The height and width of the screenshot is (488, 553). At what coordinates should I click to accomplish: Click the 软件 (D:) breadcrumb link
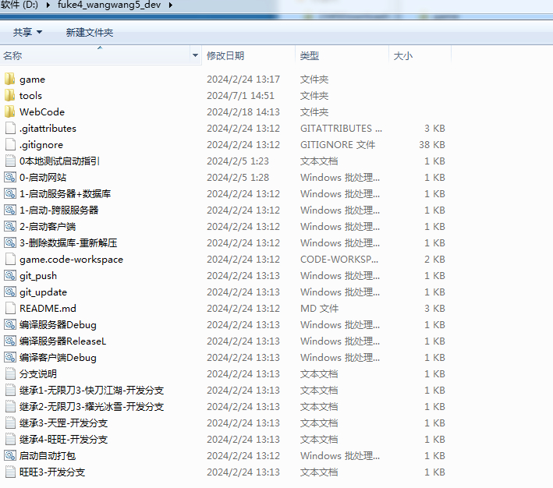(x=21, y=5)
